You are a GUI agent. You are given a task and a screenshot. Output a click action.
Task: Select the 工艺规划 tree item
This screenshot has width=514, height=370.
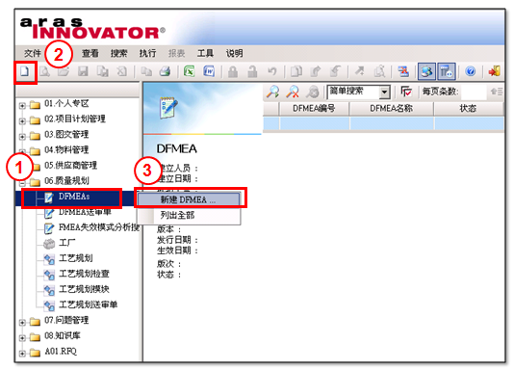[76, 258]
